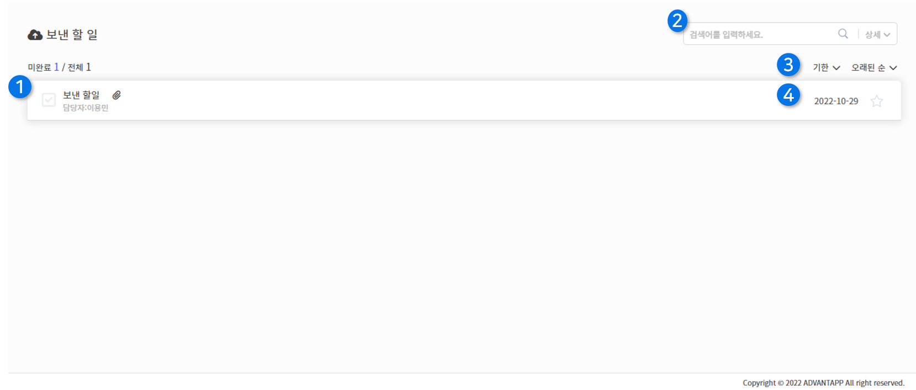916x390 pixels.
Task: Click the 담당자:이용민 assignee text
Action: [x=86, y=108]
